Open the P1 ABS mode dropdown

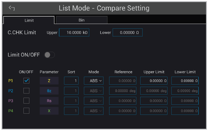pos(94,81)
